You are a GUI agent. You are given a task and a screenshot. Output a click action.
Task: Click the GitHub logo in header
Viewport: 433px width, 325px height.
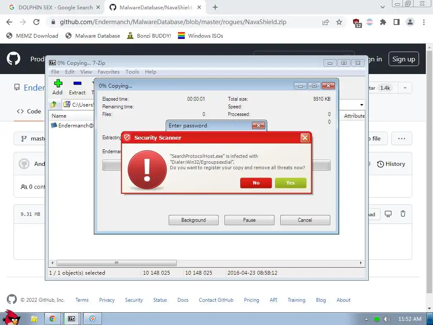click(x=14, y=58)
